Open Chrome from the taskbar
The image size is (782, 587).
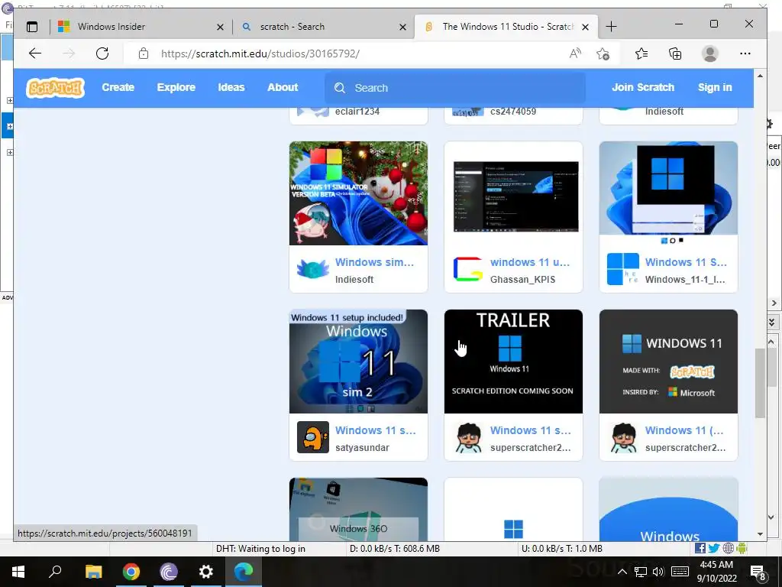(131, 572)
